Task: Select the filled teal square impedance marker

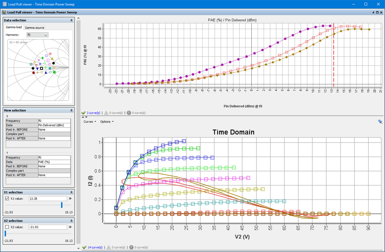Action: [50, 68]
